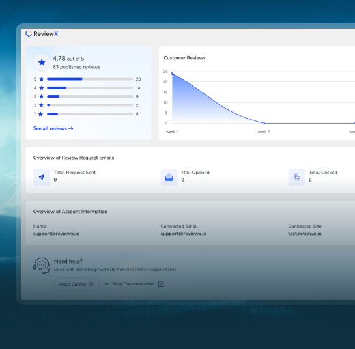
Task: Click the count '26' for 5-star reviews
Action: click(x=138, y=79)
